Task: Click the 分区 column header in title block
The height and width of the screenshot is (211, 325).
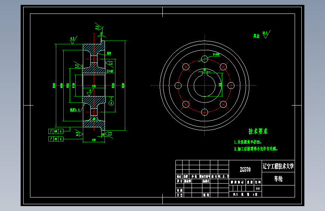Action: 194,176
